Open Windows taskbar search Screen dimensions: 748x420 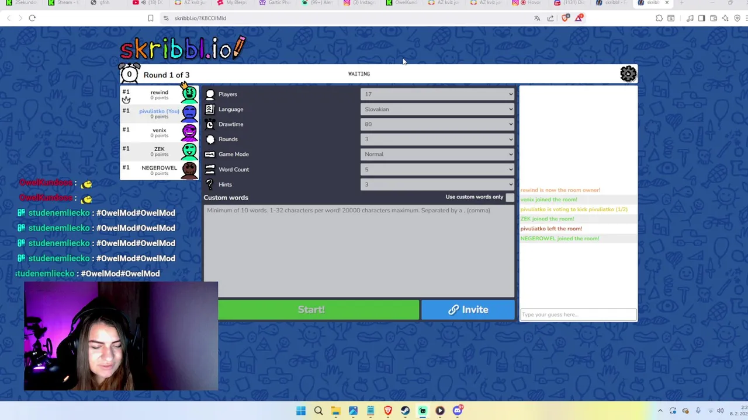318,411
